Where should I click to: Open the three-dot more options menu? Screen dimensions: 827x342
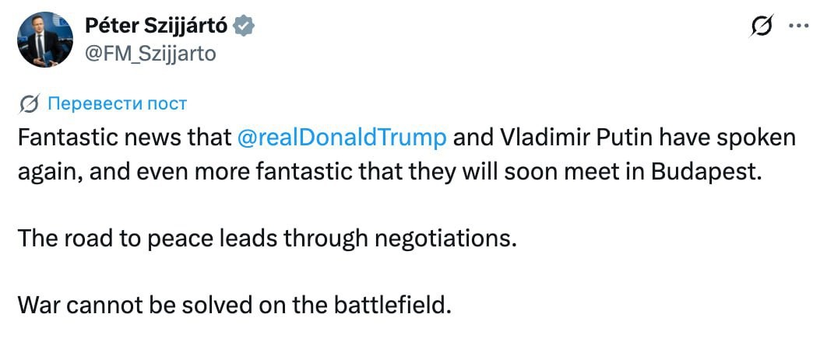click(799, 26)
